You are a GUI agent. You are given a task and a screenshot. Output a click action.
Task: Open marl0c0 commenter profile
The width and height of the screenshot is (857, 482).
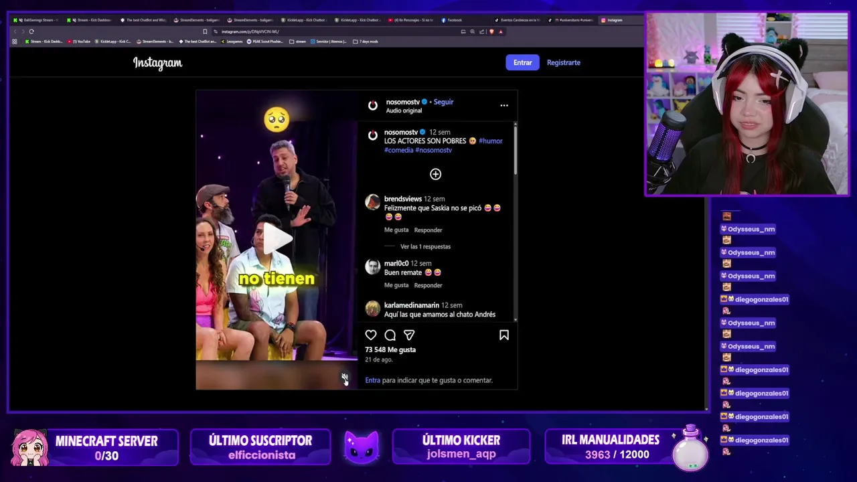396,263
